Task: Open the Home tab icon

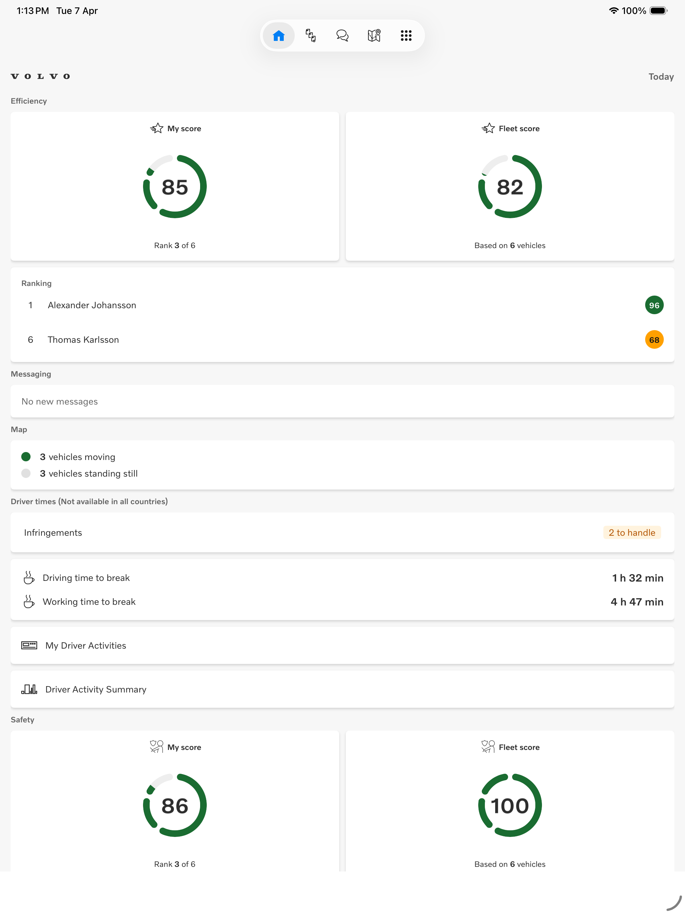Action: [279, 36]
